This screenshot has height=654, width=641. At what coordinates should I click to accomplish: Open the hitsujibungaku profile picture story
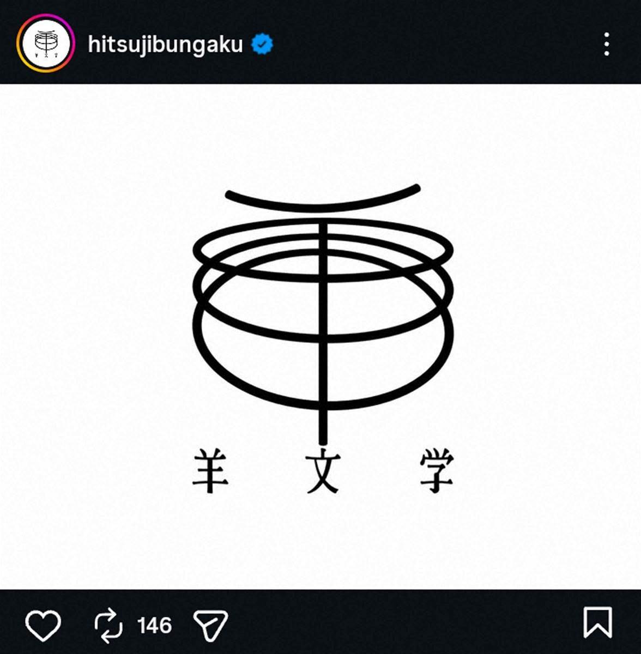(x=45, y=44)
